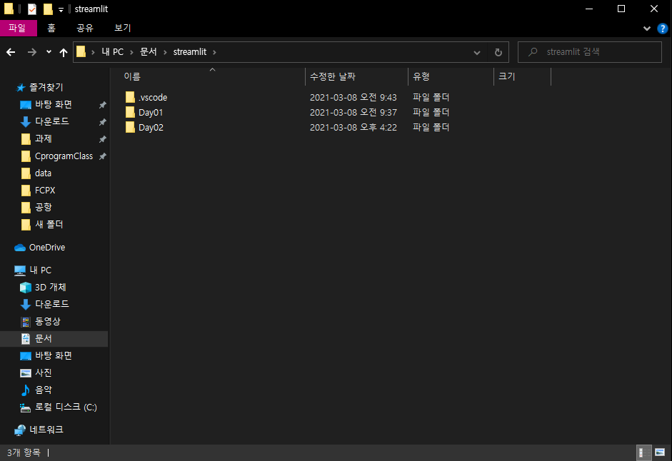
Task: Expand the chevron after streamlit in address bar
Action: [214, 52]
